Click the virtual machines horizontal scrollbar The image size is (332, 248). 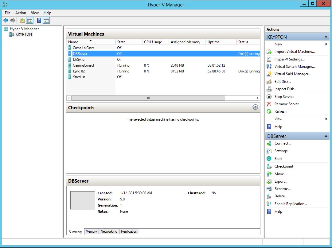click(x=148, y=98)
